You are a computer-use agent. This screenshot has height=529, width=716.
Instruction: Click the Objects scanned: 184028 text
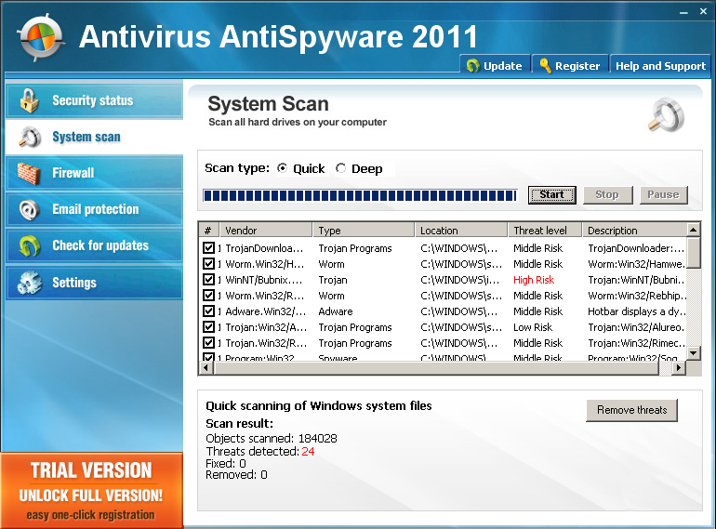[x=272, y=439]
